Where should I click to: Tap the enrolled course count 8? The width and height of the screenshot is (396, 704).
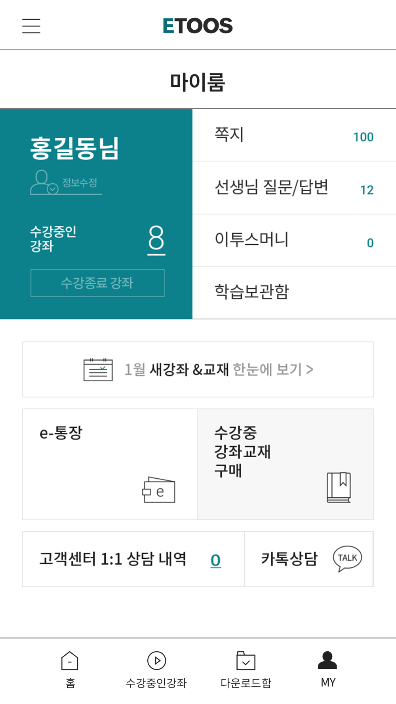pos(156,239)
